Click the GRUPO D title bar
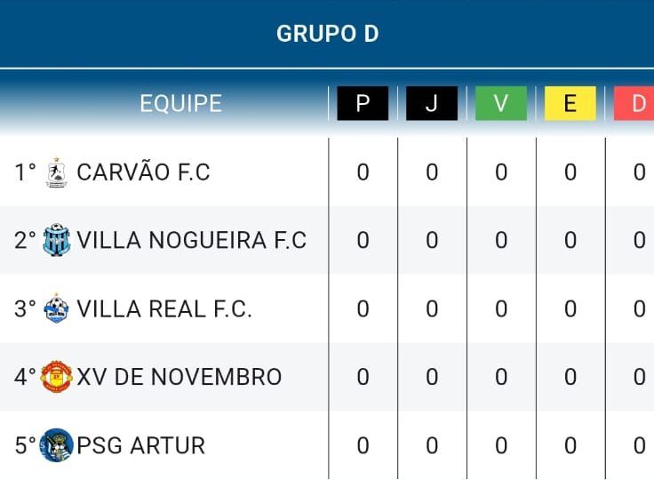 click(327, 34)
